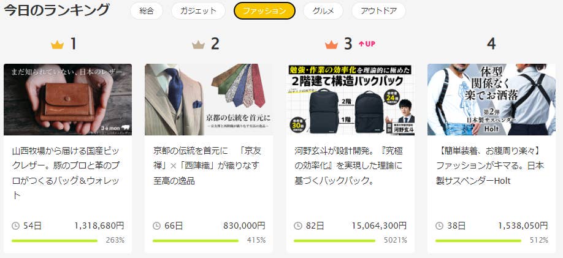Click the clock icon beside 38日

tap(440, 226)
